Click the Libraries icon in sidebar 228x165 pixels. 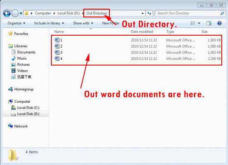pos(10,46)
